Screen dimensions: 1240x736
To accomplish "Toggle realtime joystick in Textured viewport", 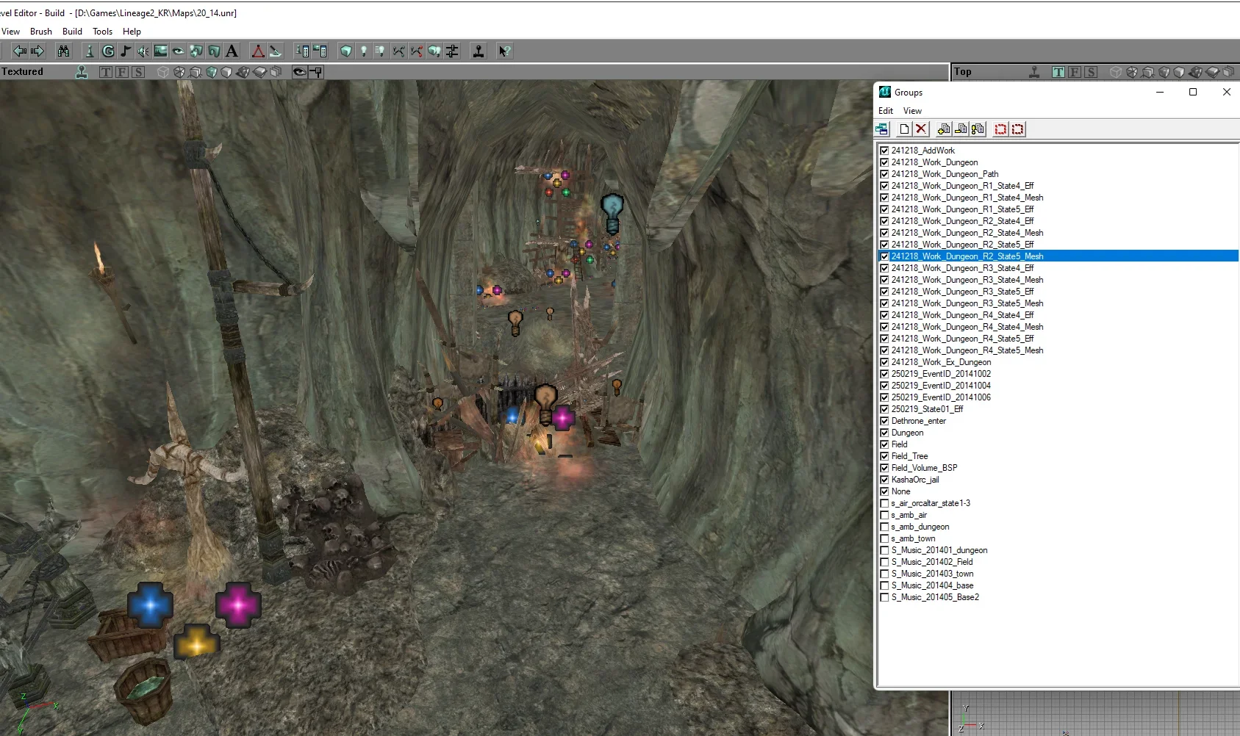I will pyautogui.click(x=82, y=72).
